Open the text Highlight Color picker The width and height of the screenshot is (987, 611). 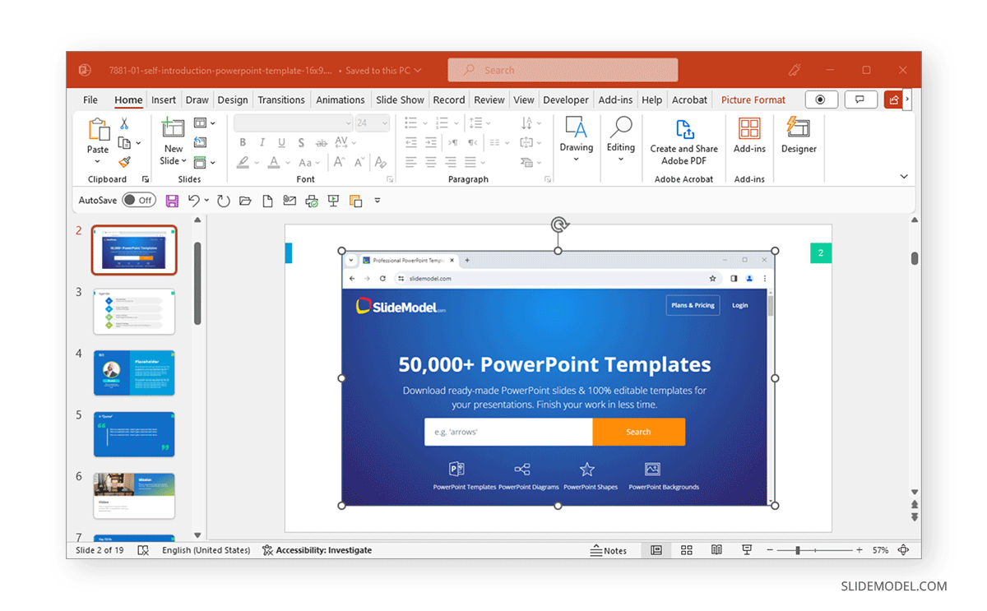click(243, 163)
